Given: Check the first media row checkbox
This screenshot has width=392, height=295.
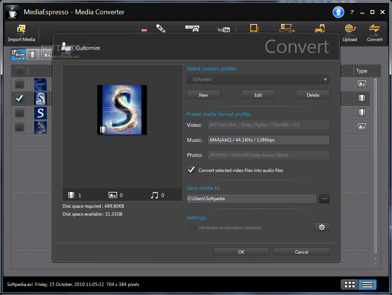Looking at the screenshot, I should point(20,84).
